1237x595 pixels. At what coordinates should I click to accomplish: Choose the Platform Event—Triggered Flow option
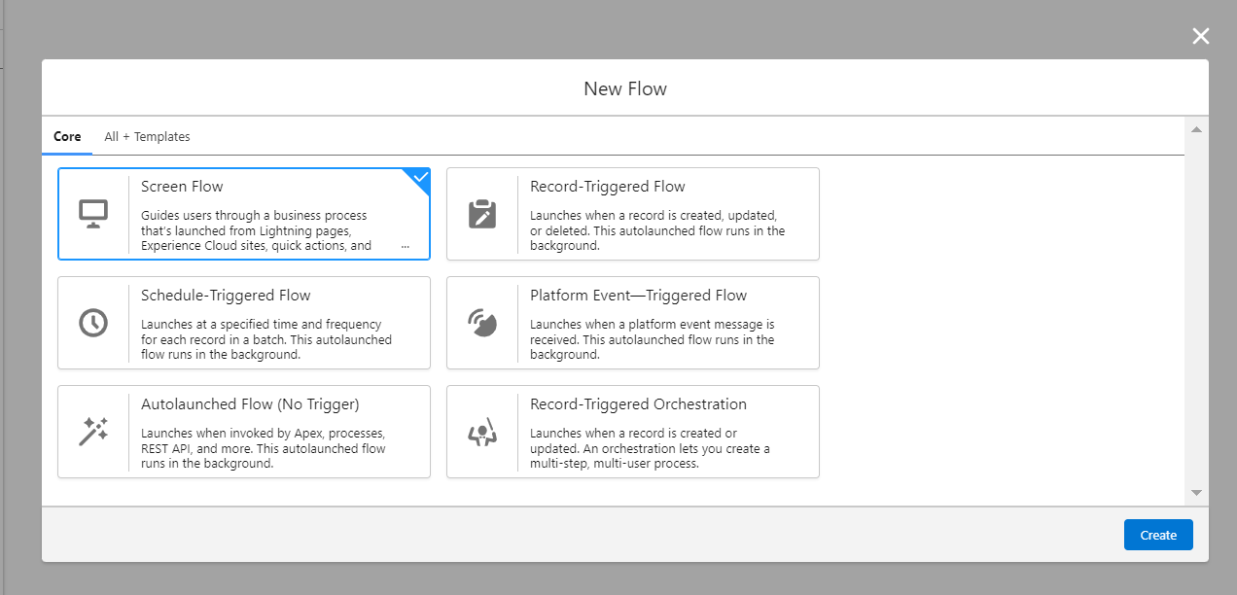coord(632,323)
